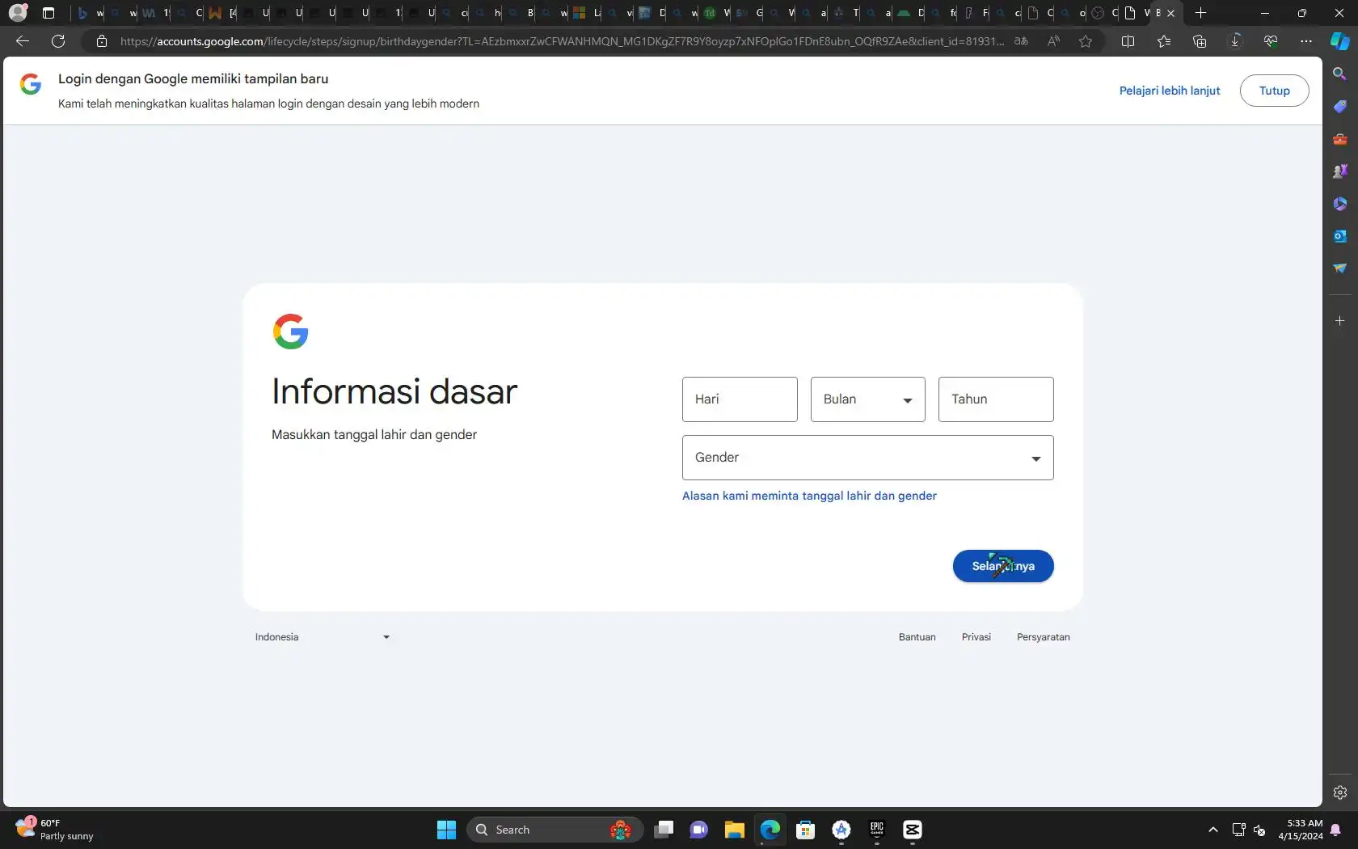Viewport: 1358px width, 849px height.
Task: Focus the Tahun year field
Action: [996, 399]
